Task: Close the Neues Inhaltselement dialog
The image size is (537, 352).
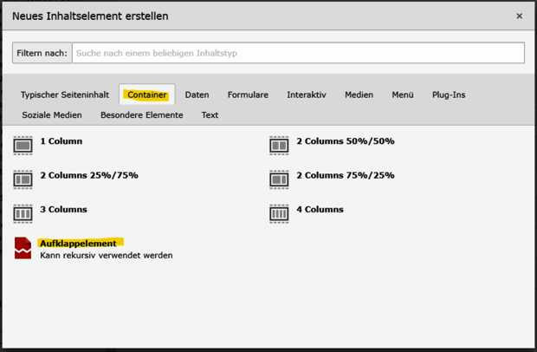Action: (x=519, y=16)
